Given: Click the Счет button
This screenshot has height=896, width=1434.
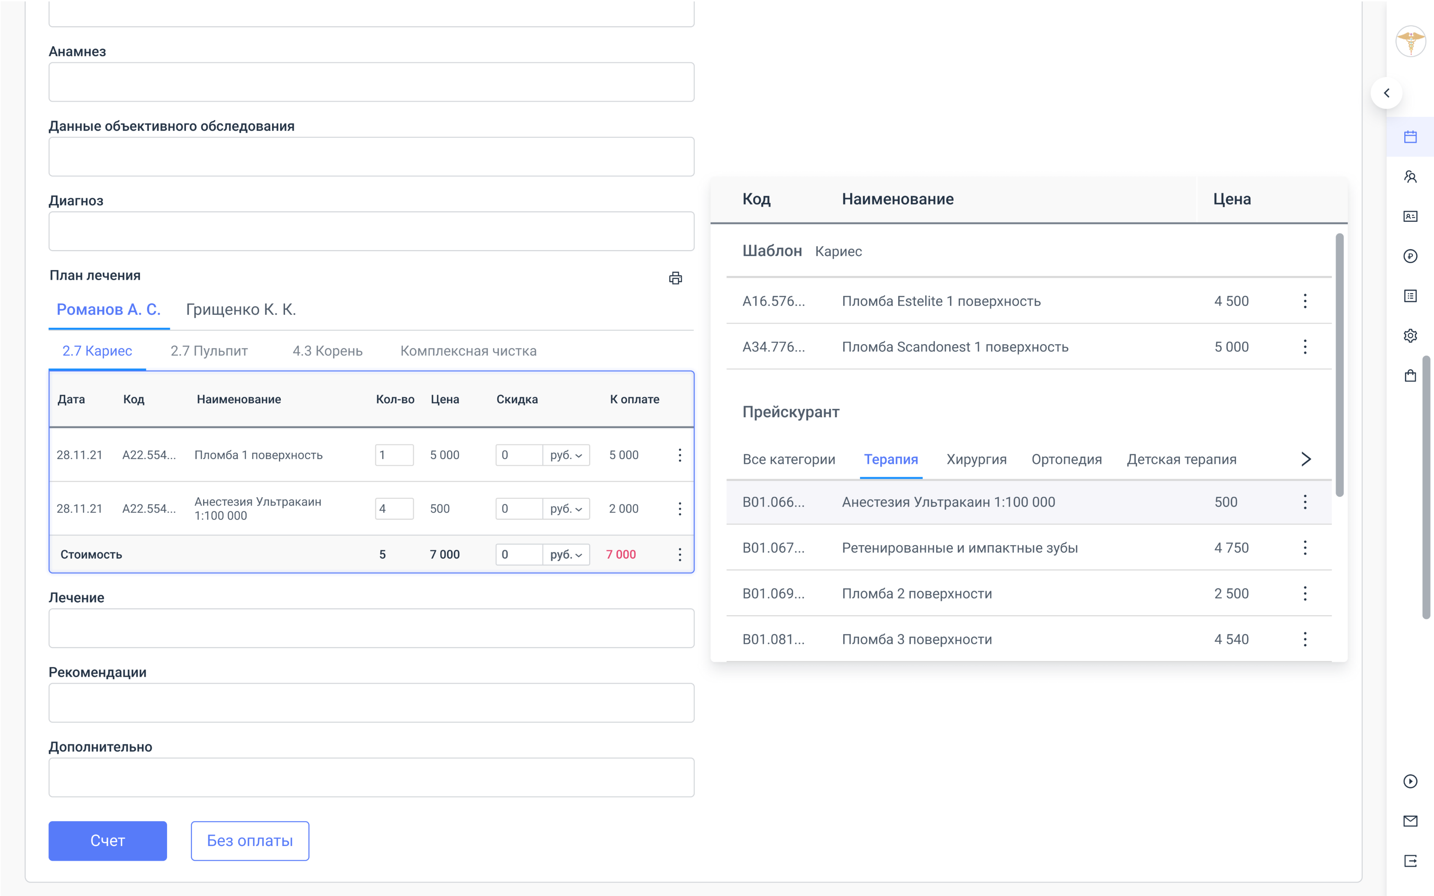Looking at the screenshot, I should click(x=107, y=840).
